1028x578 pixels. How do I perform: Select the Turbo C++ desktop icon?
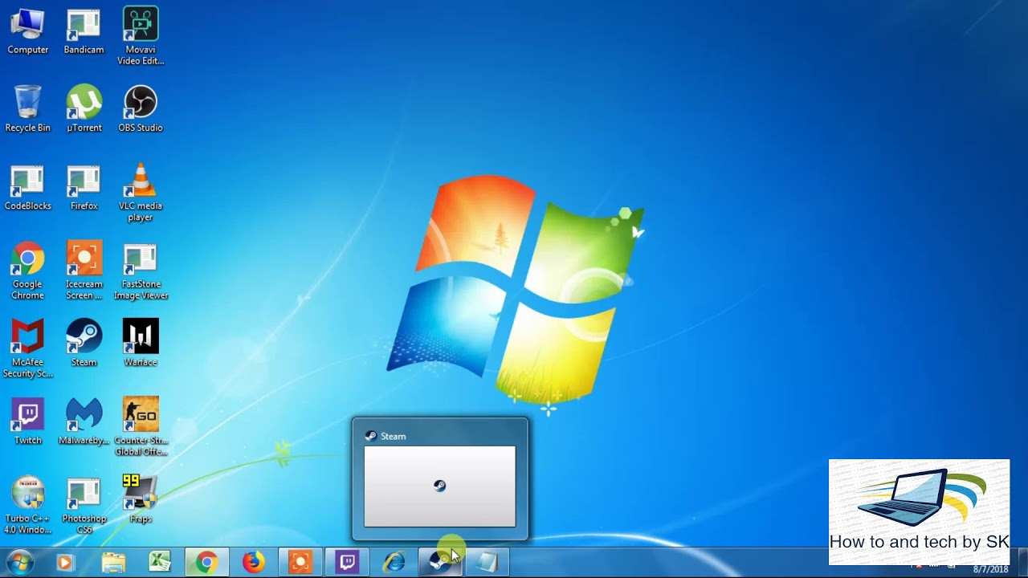[28, 506]
